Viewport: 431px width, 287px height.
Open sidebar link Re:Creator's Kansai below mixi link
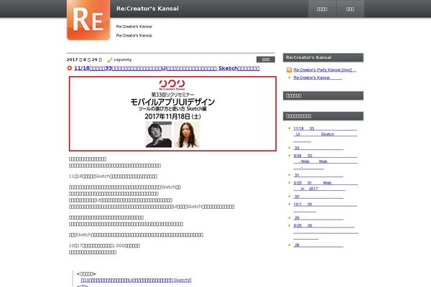pos(318,77)
